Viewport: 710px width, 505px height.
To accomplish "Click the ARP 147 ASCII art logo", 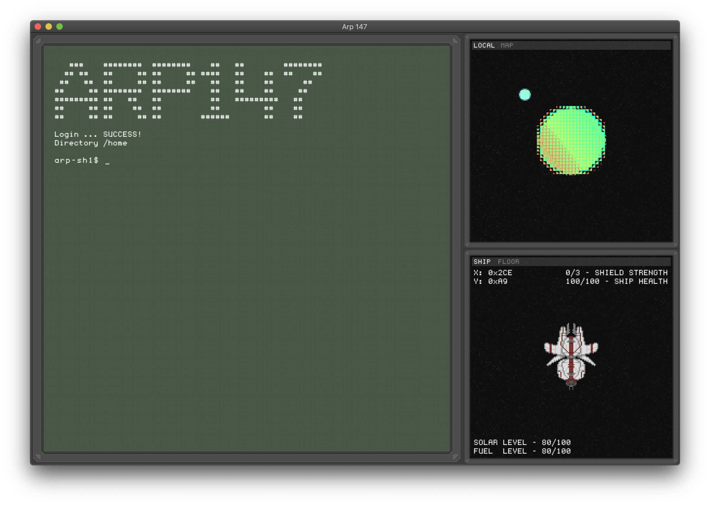I will click(188, 91).
